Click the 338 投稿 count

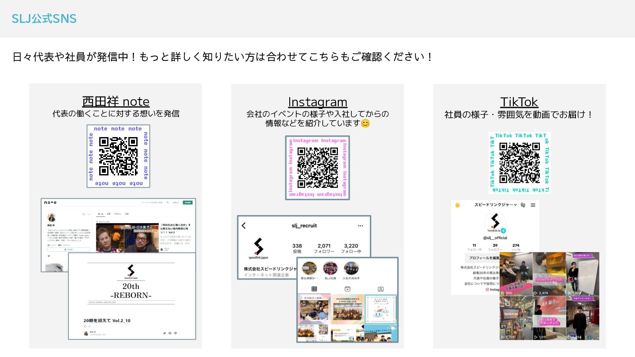coord(297,249)
